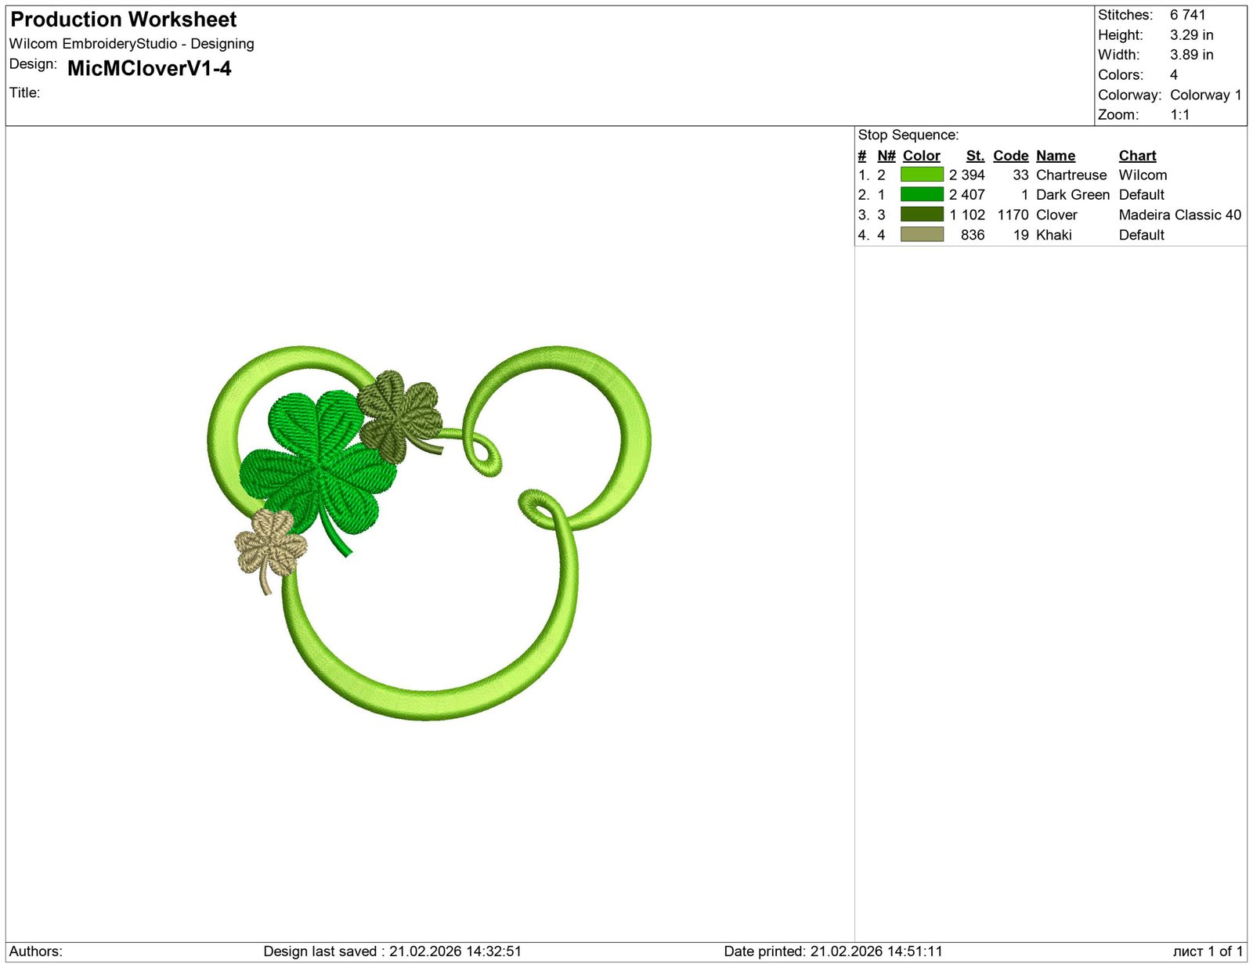Click the underlined Name column header
1253x964 pixels.
(x=1055, y=156)
